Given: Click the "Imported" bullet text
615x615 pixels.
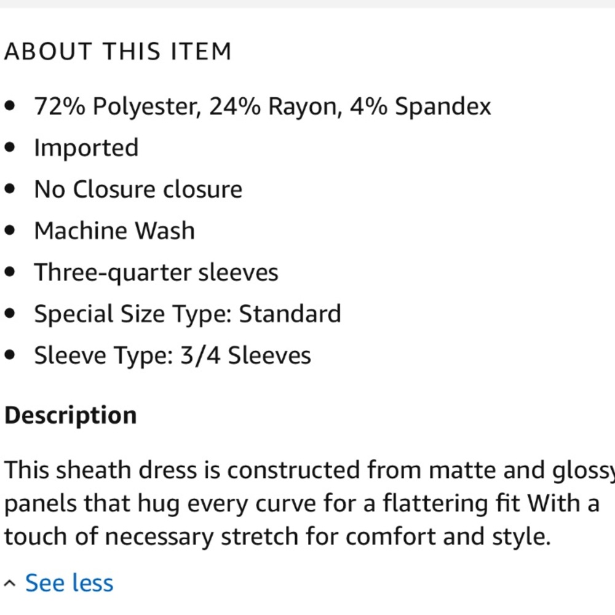Looking at the screenshot, I should click(x=86, y=148).
